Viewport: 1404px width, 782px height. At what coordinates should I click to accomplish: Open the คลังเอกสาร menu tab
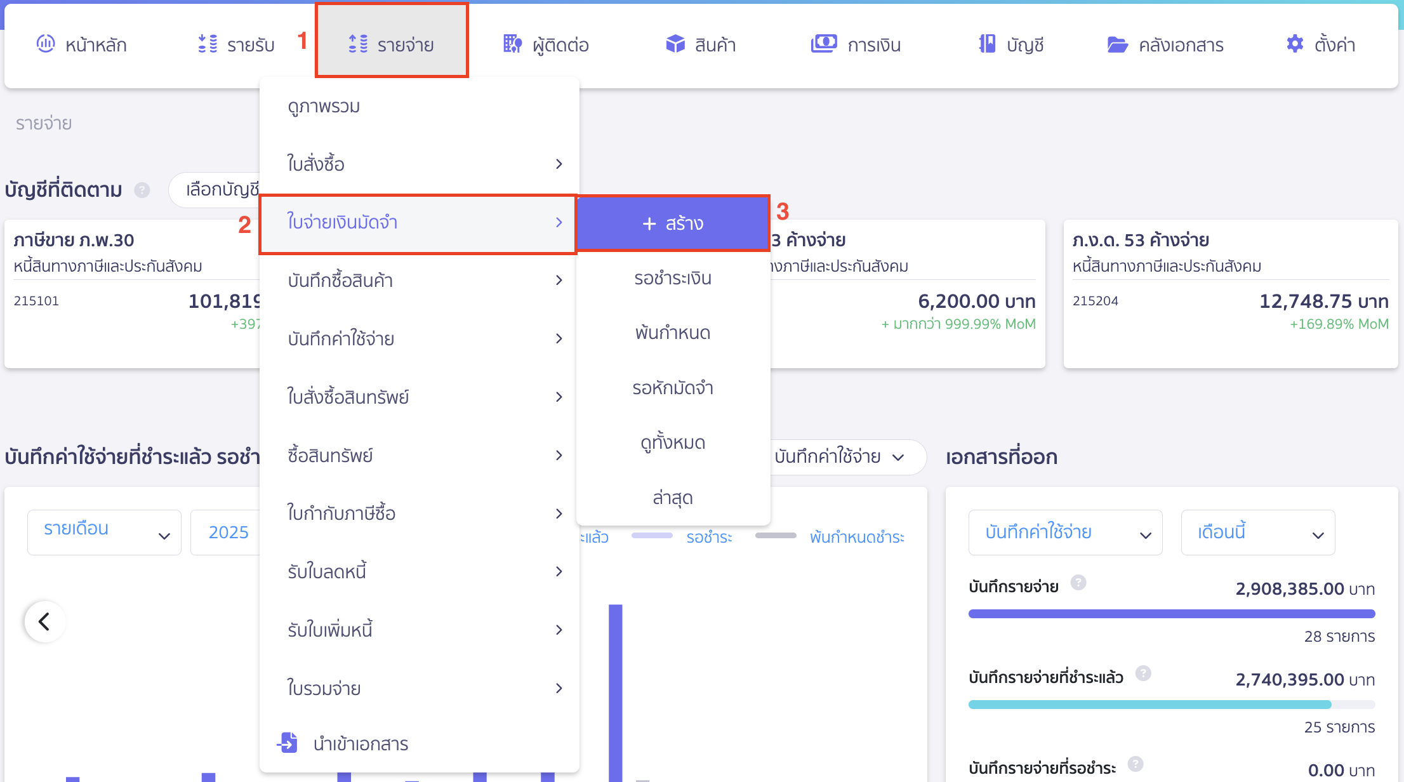1166,44
